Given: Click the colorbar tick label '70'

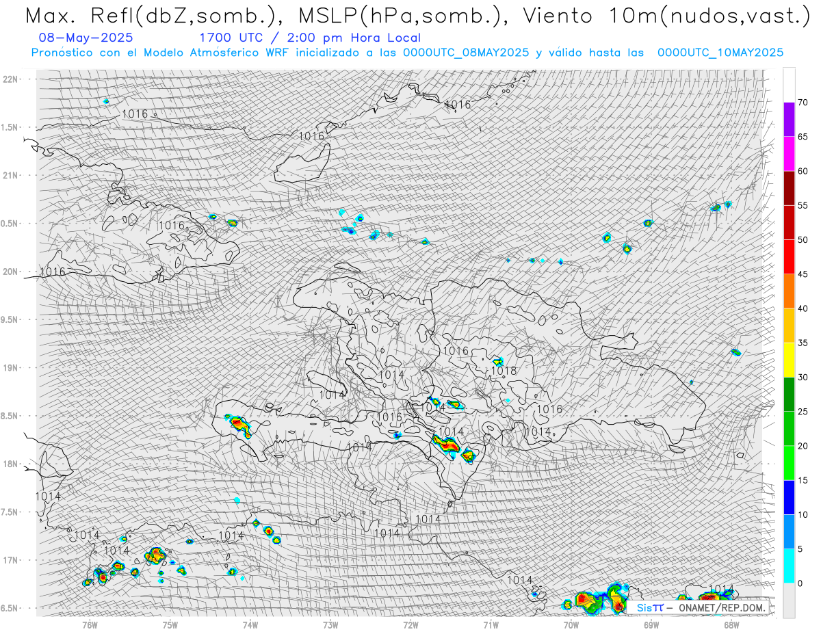Looking at the screenshot, I should pos(803,103).
